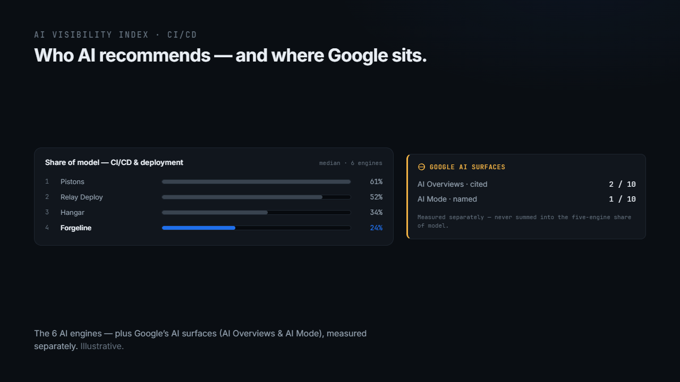This screenshot has width=680, height=382.
Task: Select the Pistons row label
Action: coord(72,181)
